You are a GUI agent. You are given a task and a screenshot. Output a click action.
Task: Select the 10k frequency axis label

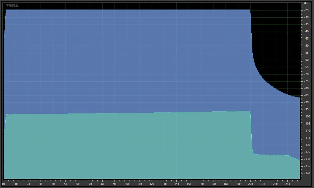127,184
